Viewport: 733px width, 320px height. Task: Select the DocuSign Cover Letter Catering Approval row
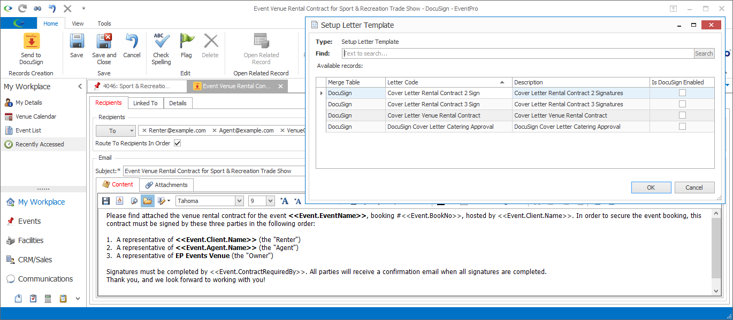[515, 127]
